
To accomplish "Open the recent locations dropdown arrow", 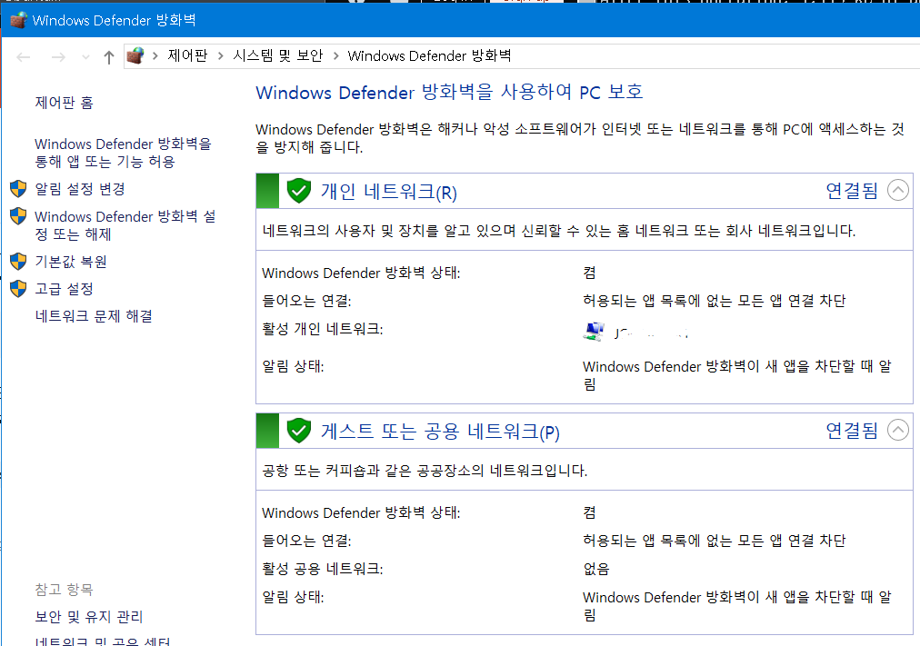I will [85, 57].
